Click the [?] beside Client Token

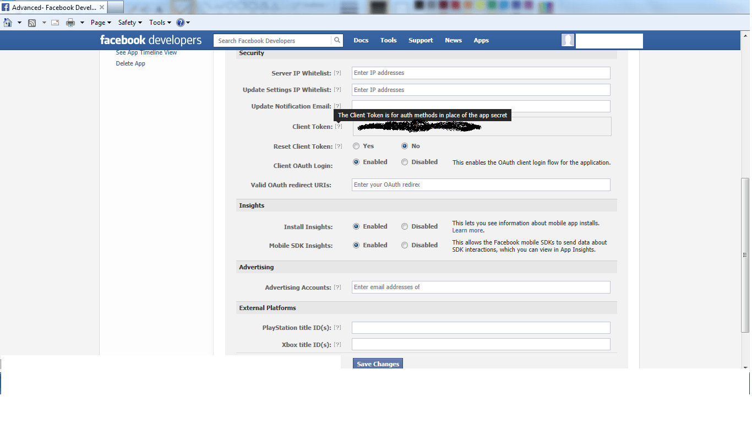(x=339, y=126)
